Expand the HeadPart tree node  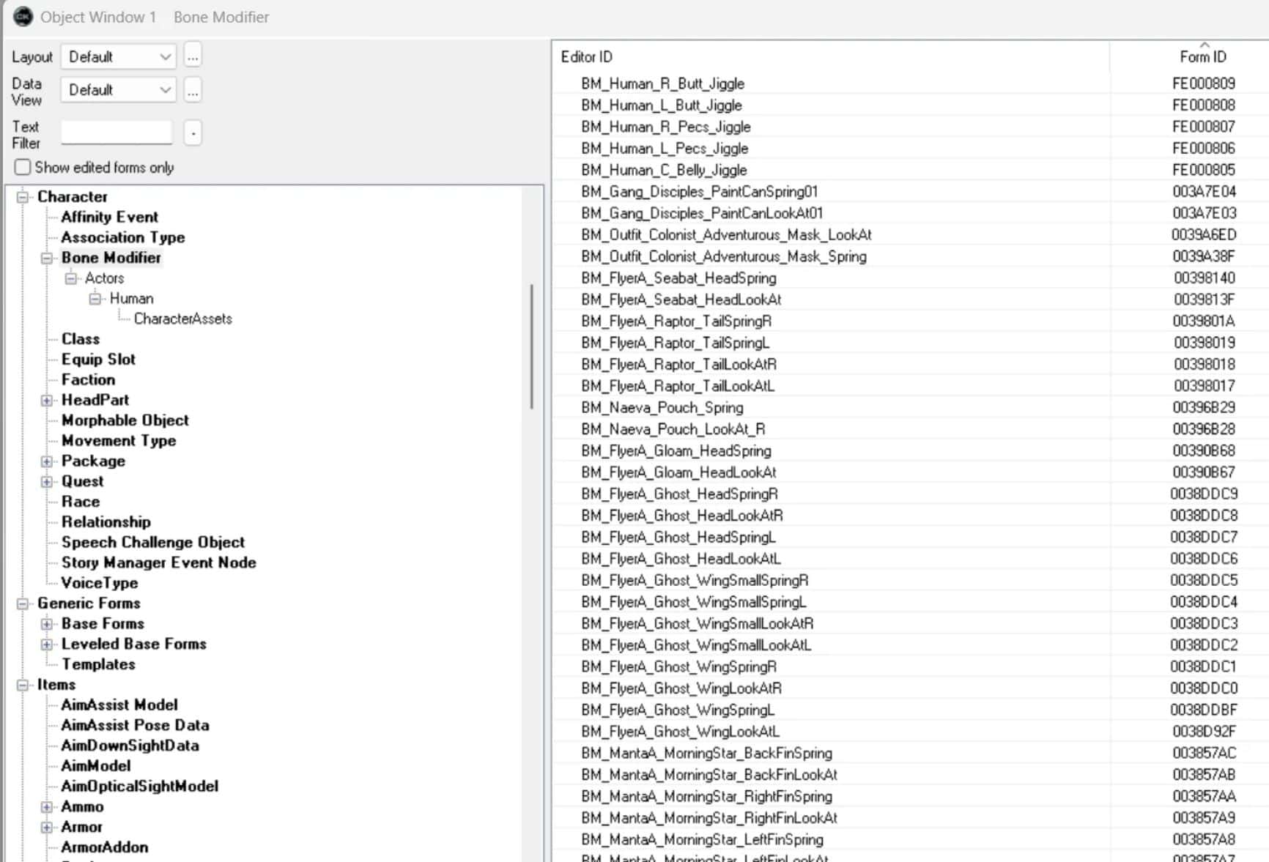tap(47, 401)
